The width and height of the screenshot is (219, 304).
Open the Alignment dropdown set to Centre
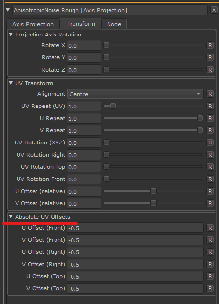135,94
